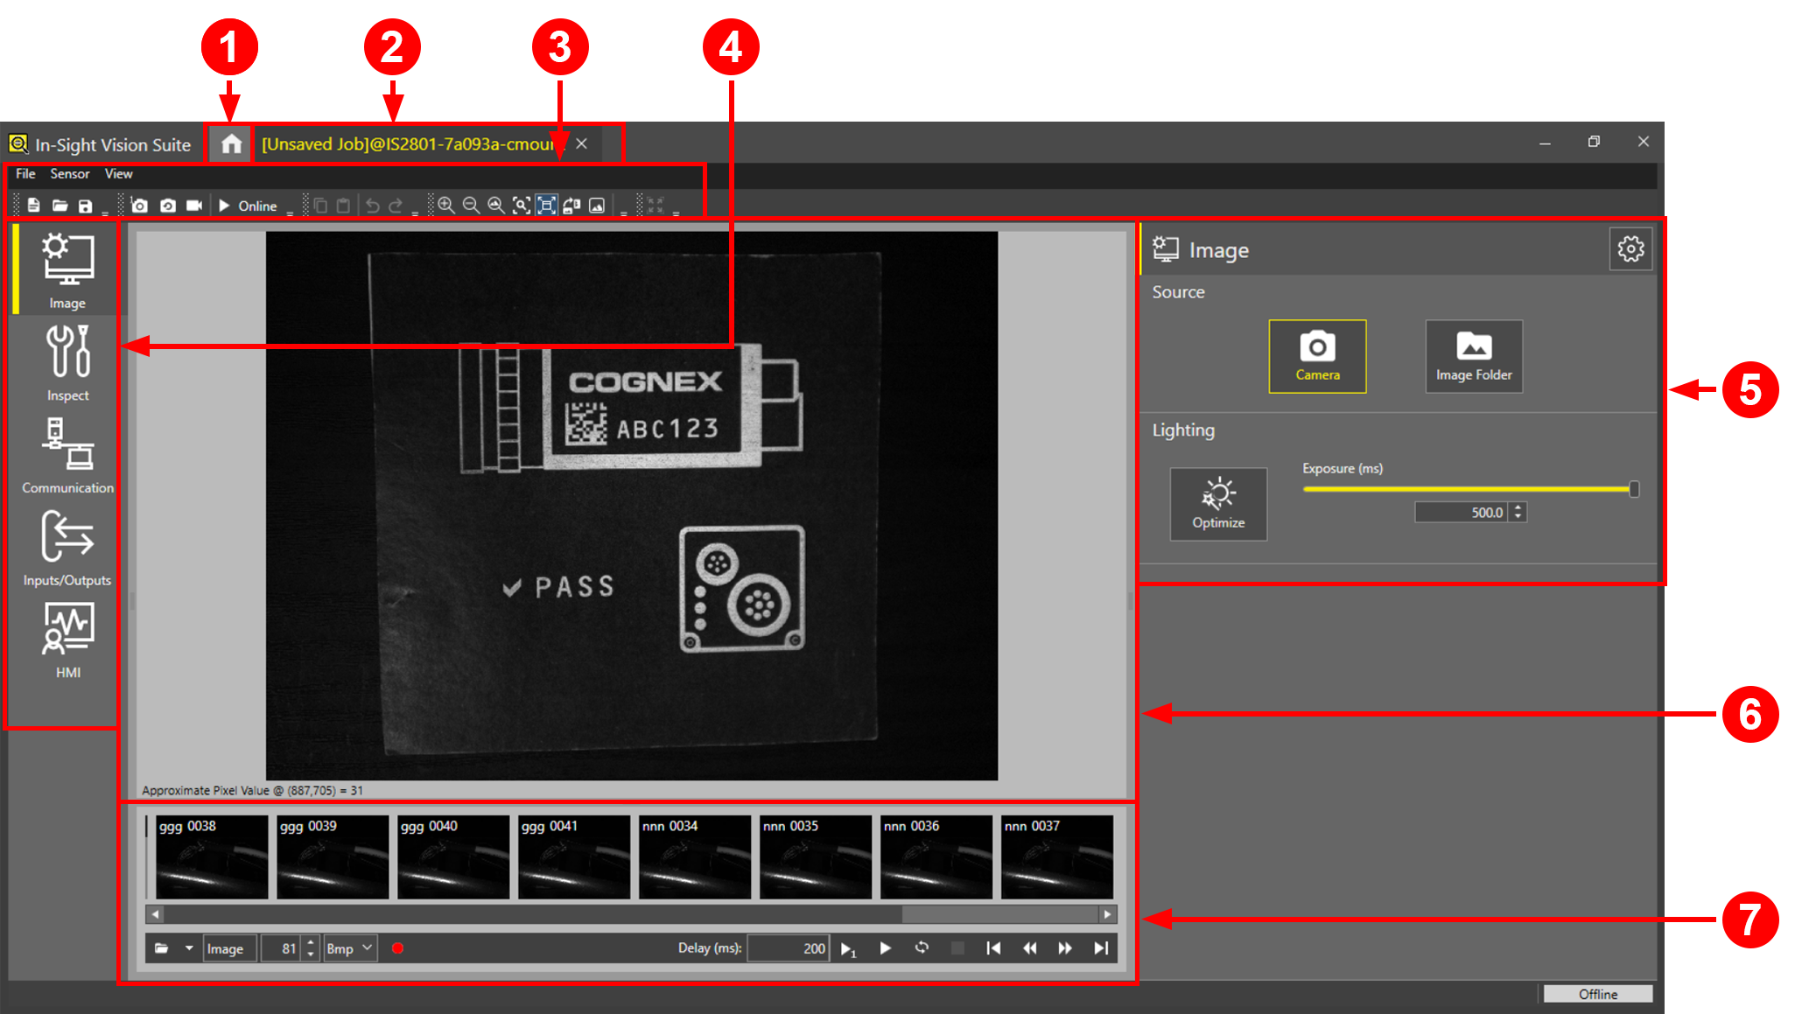Click the save job toolbar icon

point(85,206)
